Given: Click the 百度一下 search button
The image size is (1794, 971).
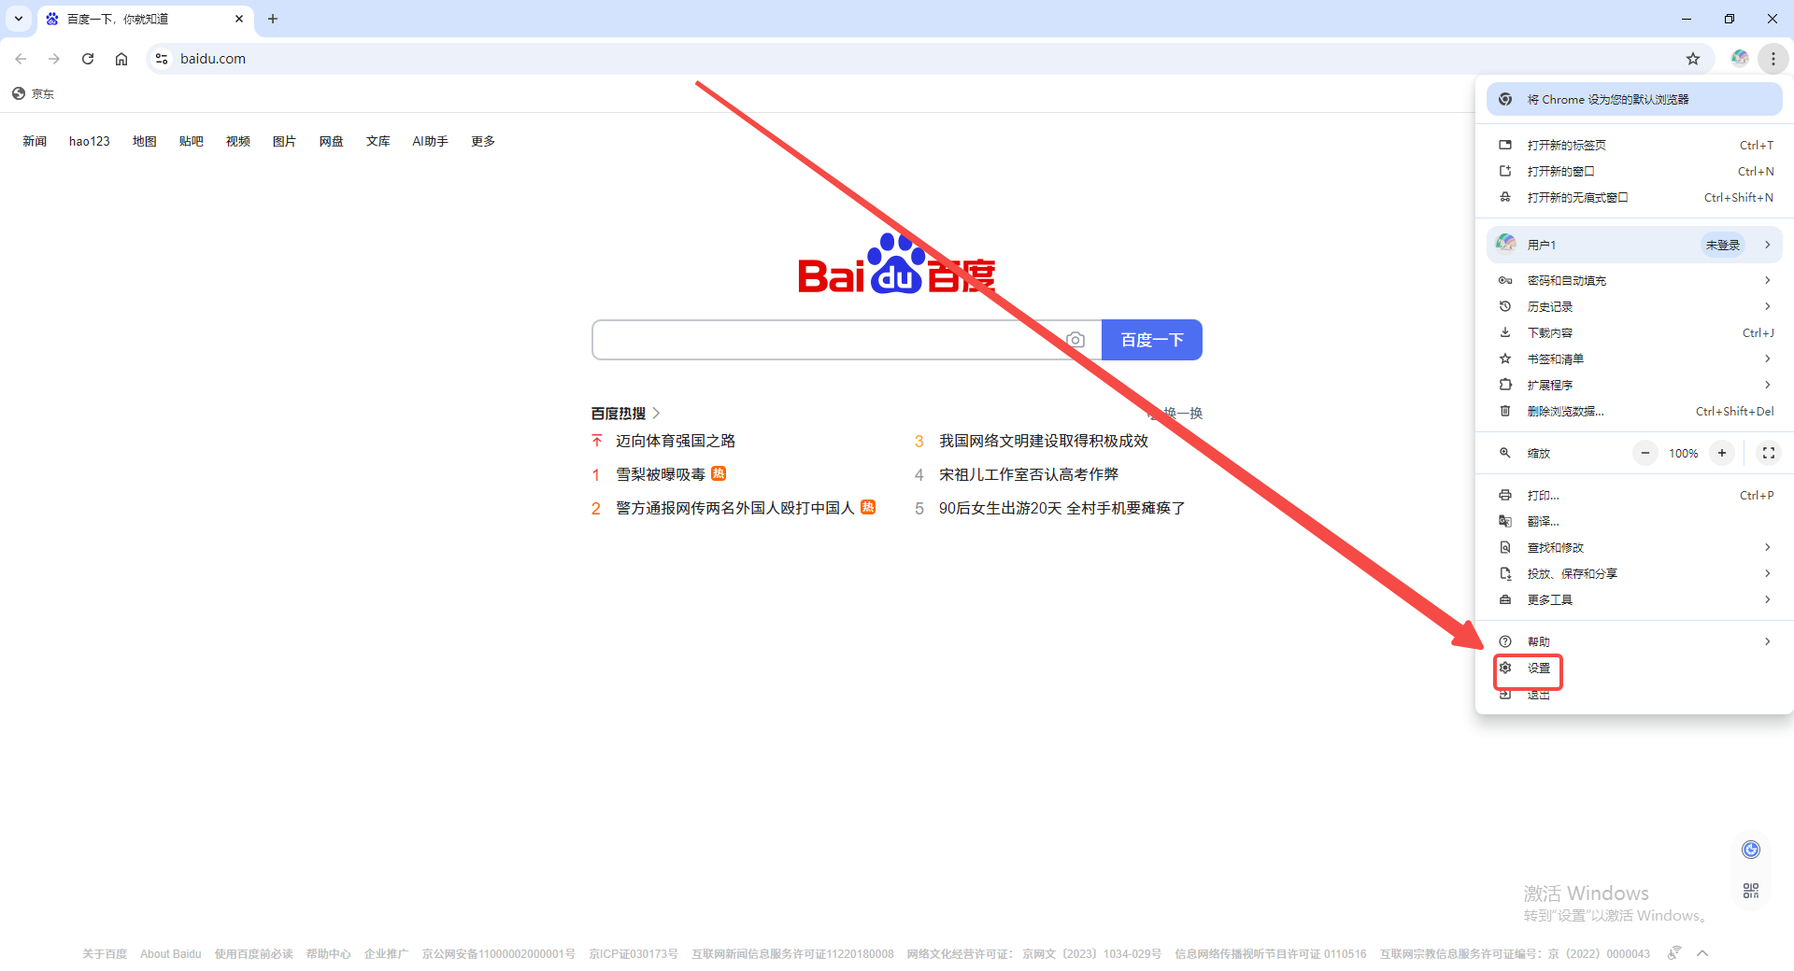Looking at the screenshot, I should [1152, 340].
